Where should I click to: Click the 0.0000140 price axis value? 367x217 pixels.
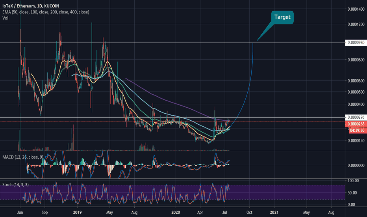click(x=356, y=141)
